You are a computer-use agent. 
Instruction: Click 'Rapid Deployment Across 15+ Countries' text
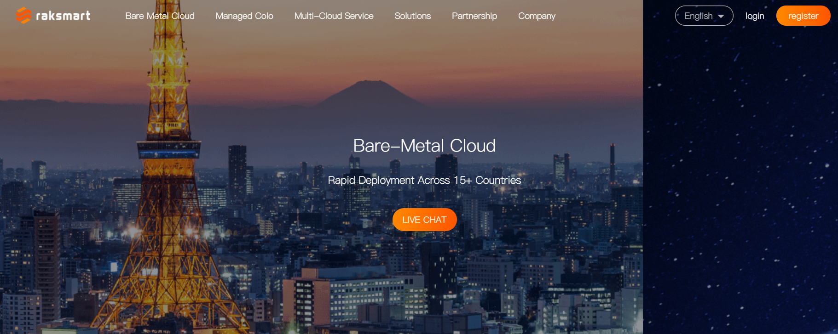(424, 180)
